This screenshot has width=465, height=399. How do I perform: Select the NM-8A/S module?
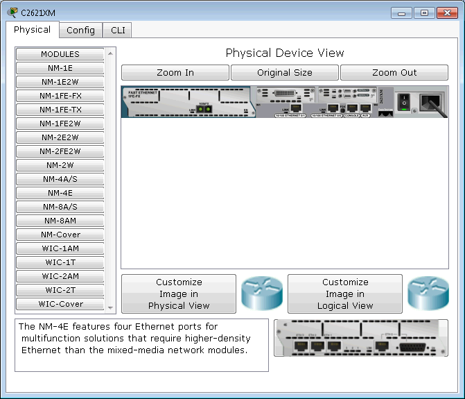coord(60,207)
